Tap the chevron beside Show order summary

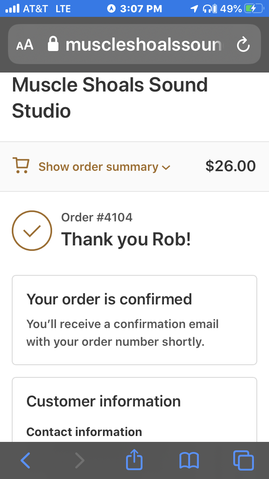(166, 167)
